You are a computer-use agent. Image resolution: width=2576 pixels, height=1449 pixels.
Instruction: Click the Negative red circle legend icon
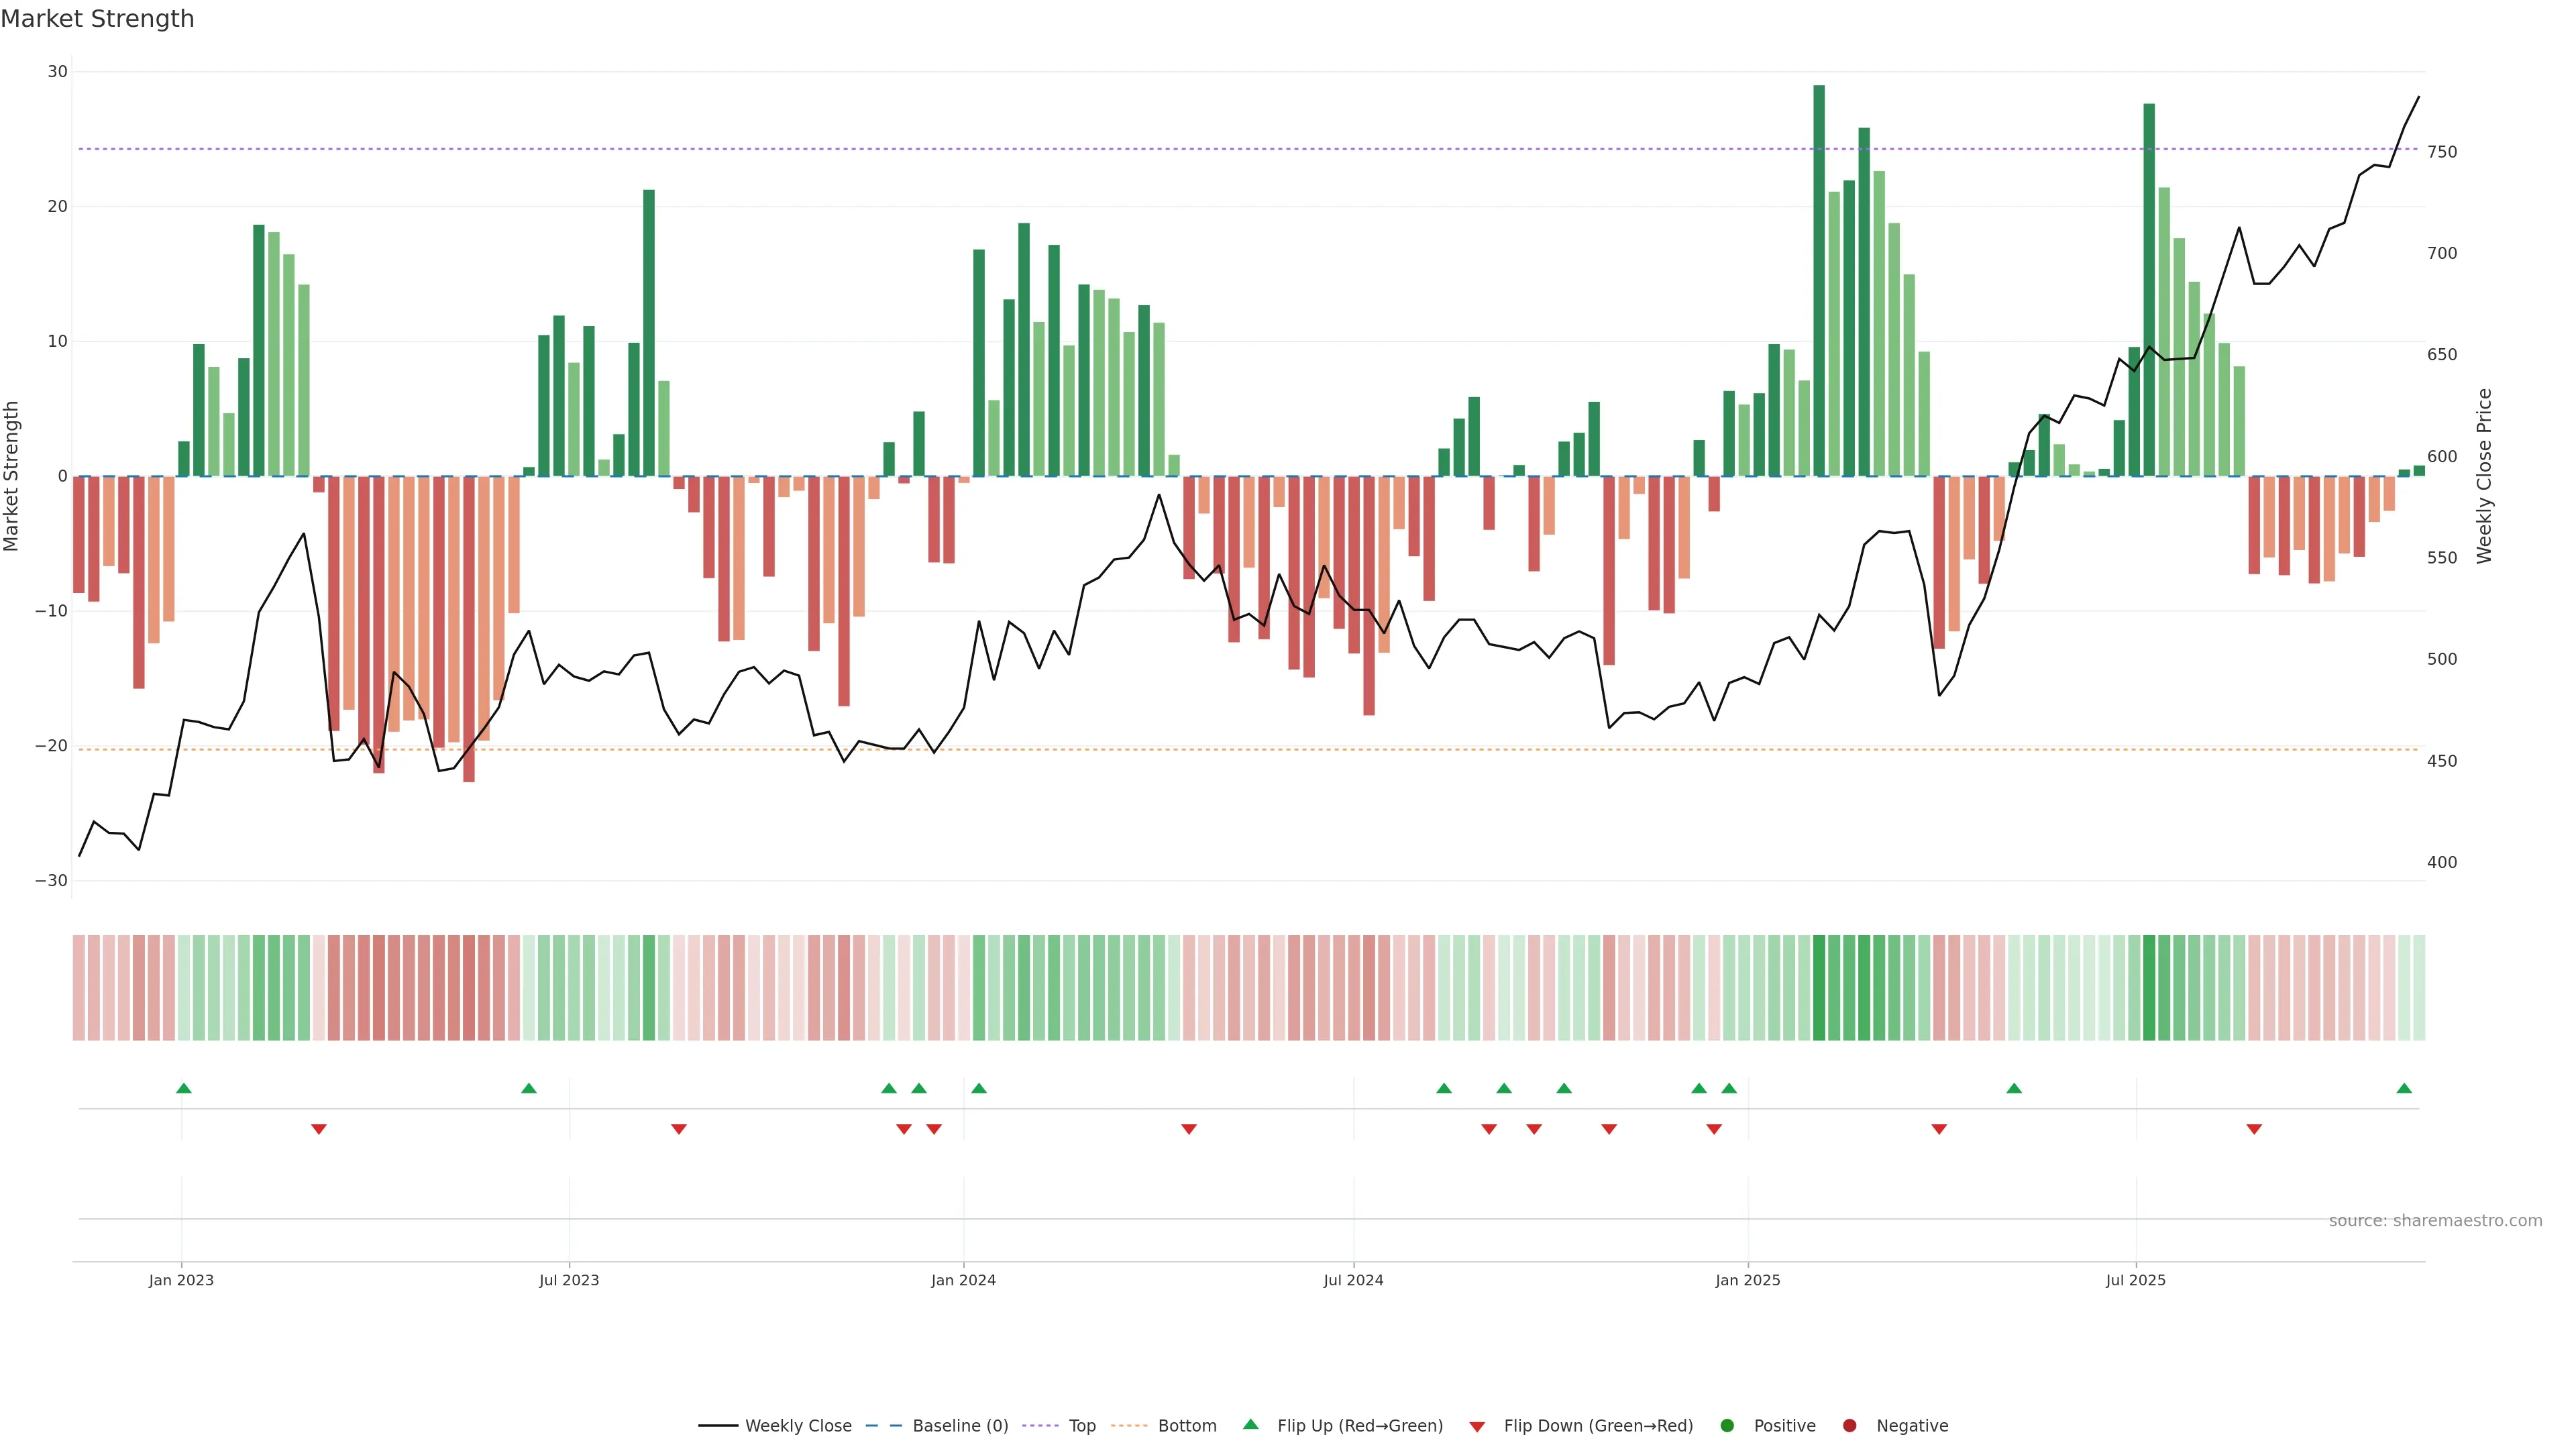pos(1849,1426)
